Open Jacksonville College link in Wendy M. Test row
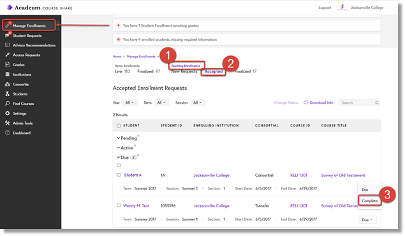Image resolution: width=405 pixels, height=236 pixels. point(211,206)
